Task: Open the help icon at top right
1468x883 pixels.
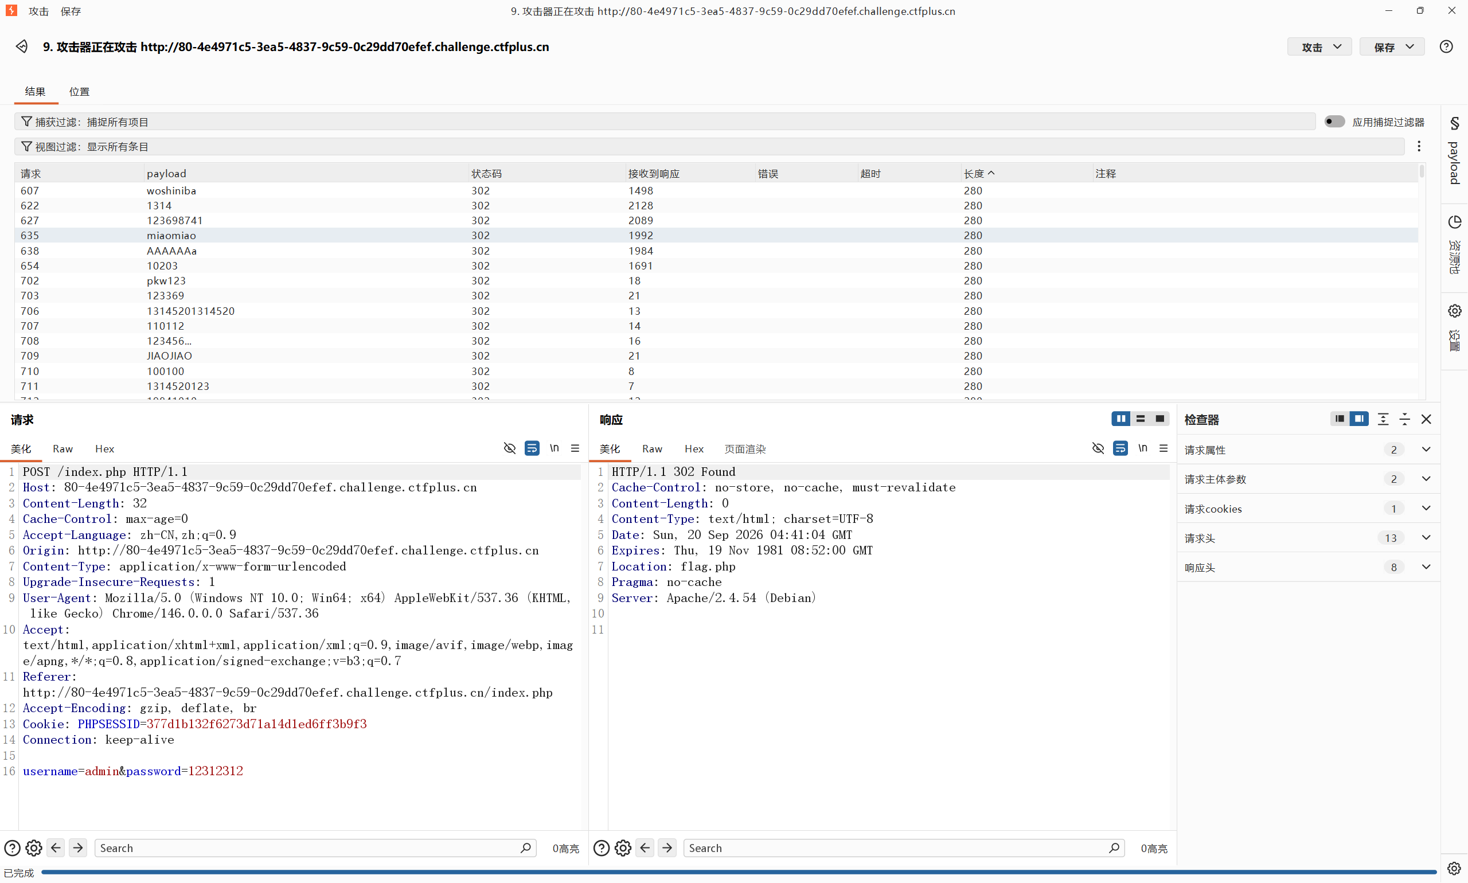Action: click(1446, 46)
